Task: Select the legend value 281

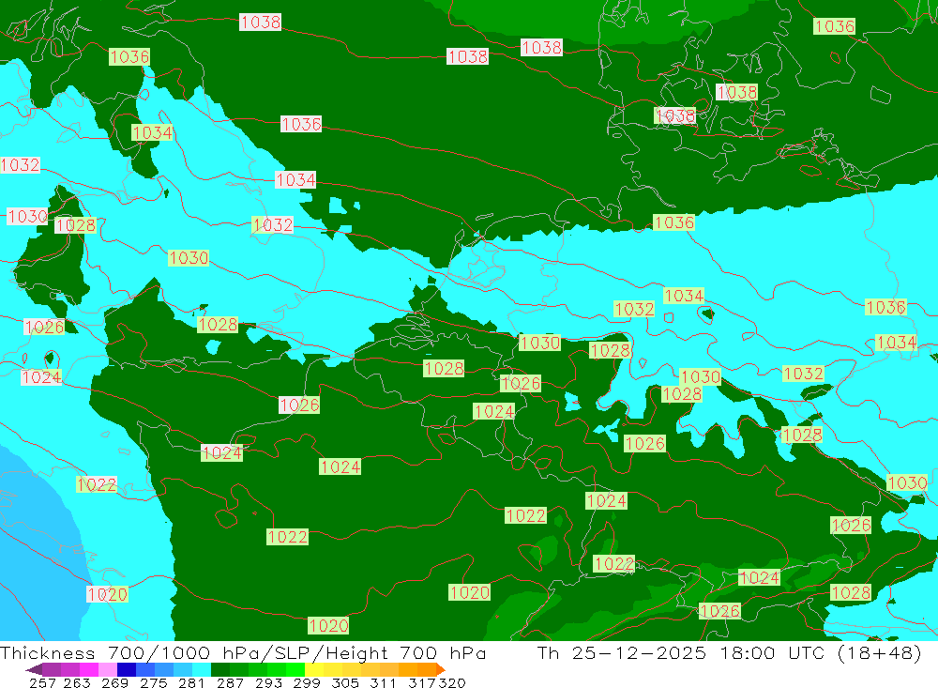Action: click(x=191, y=682)
